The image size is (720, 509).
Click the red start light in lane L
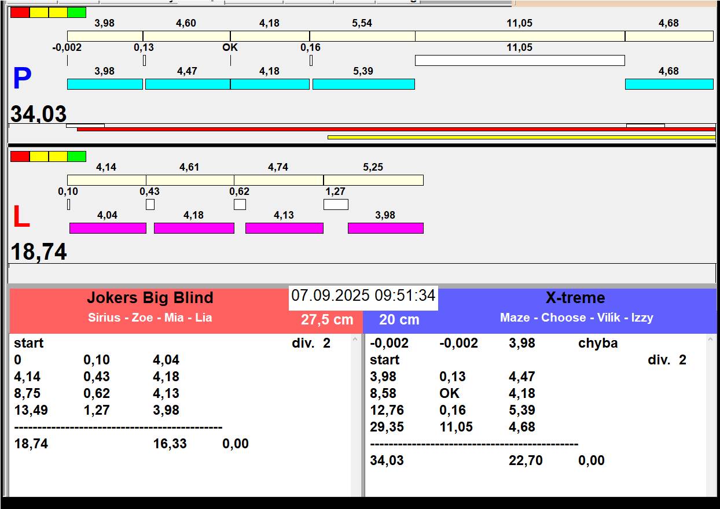(20, 156)
